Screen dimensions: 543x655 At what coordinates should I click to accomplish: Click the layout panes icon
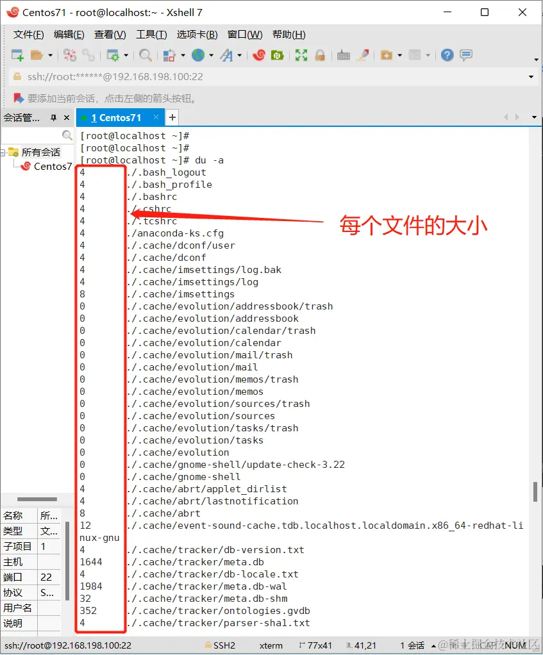point(415,54)
